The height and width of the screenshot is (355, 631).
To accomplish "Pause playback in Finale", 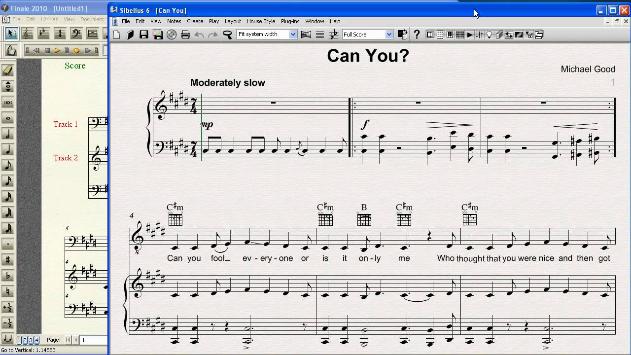I will click(x=67, y=50).
